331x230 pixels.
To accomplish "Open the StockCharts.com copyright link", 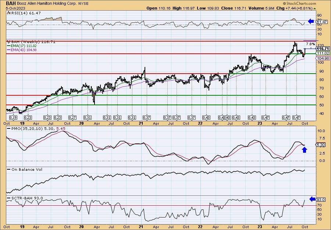I will click(299, 3).
